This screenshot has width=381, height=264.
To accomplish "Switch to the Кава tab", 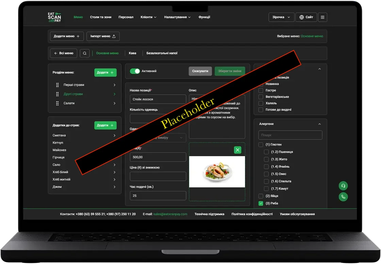I will (x=132, y=53).
